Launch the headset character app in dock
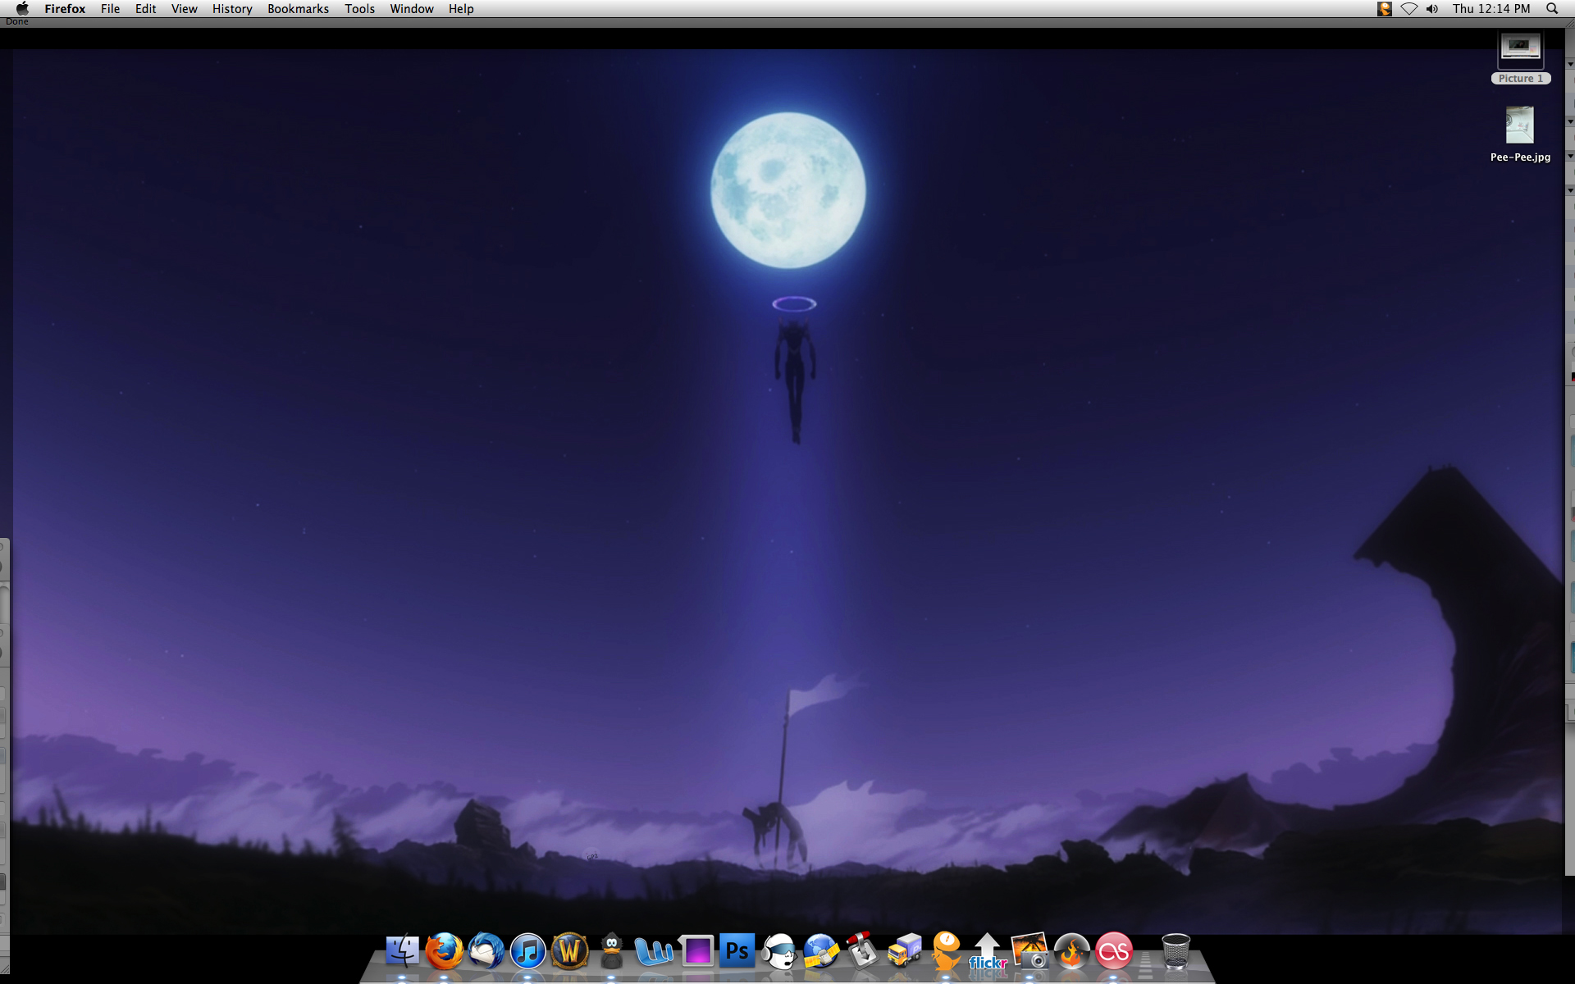The width and height of the screenshot is (1575, 984). 778,951
